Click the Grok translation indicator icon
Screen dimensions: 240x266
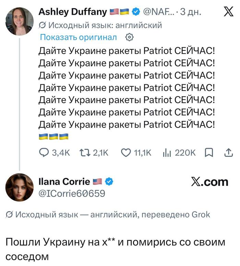(x=9, y=215)
